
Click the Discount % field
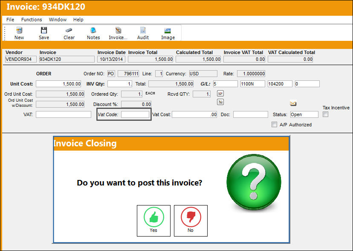click(136, 104)
